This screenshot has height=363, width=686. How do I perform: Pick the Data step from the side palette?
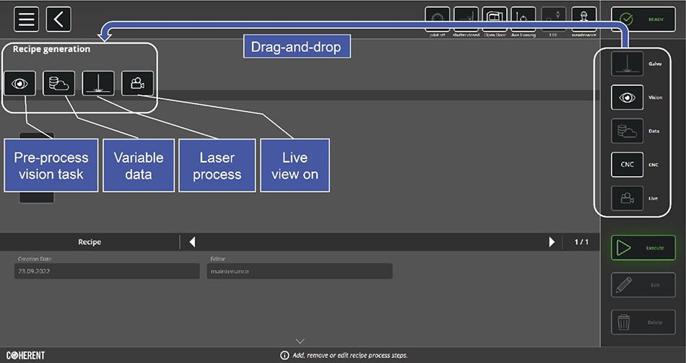pos(628,131)
